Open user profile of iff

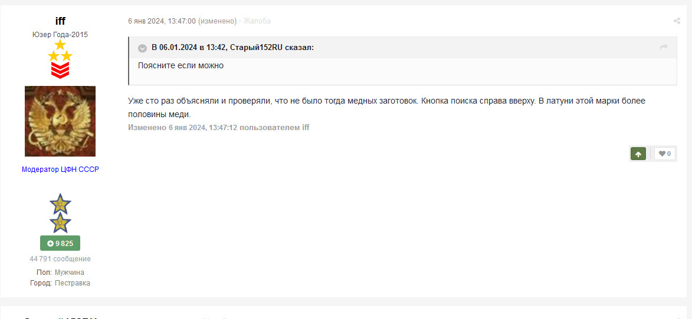coord(60,21)
